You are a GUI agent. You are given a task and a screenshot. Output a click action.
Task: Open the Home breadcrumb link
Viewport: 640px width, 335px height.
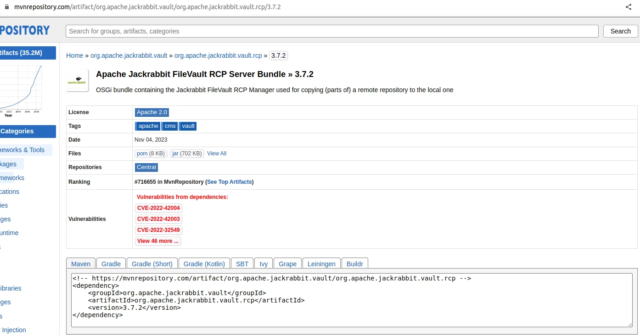(x=74, y=55)
